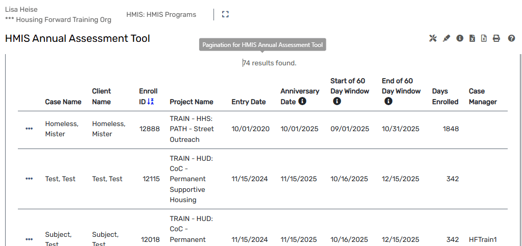Show End of 60 Day Window info
Viewport: 522px width, 246px height.
click(388, 102)
